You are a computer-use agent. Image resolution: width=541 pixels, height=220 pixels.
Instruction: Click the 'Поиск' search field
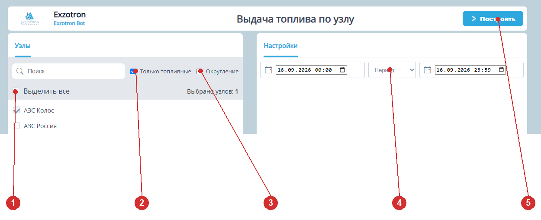68,71
